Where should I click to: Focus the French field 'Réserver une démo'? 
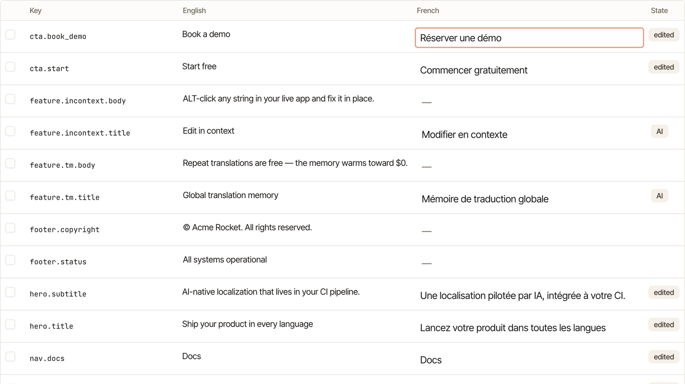click(529, 38)
